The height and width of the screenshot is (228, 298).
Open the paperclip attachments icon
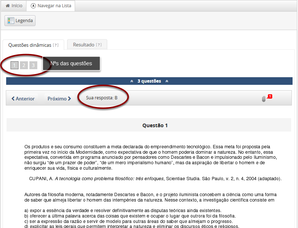264,99
